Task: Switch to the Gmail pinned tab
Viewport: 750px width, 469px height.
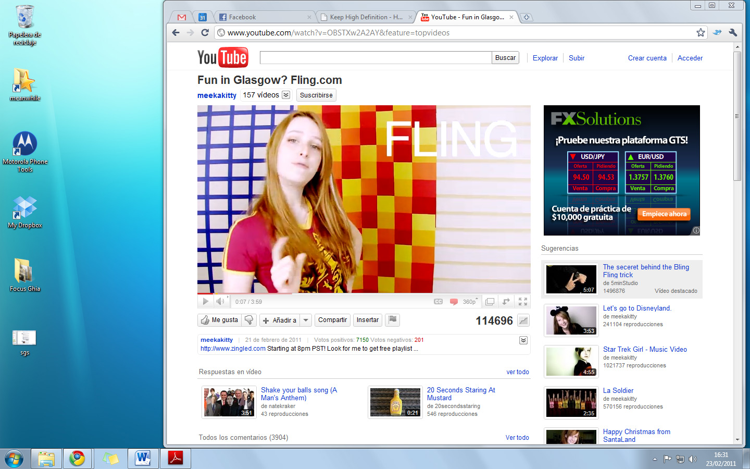Action: [x=182, y=17]
